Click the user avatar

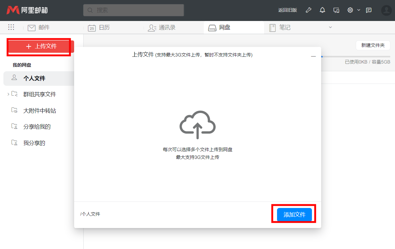386,10
